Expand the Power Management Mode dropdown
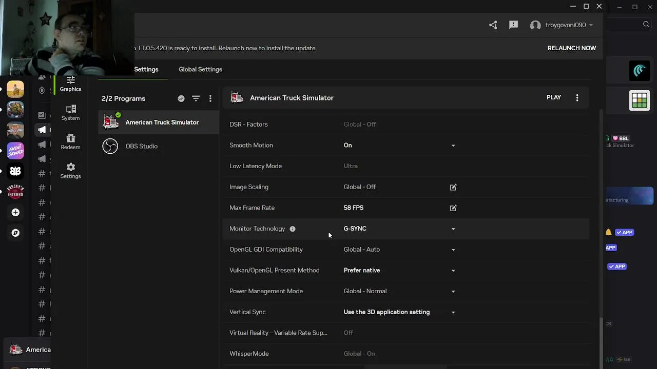This screenshot has width=657, height=369. click(x=453, y=291)
